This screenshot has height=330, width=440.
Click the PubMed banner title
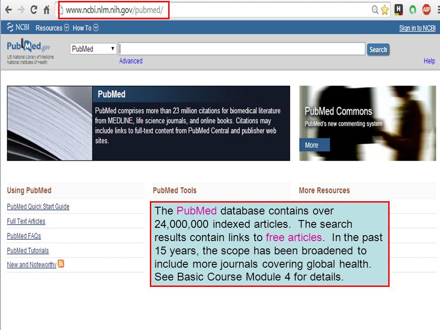(x=111, y=94)
